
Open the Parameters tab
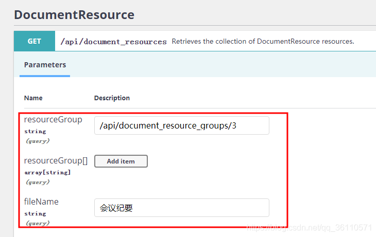click(x=45, y=65)
